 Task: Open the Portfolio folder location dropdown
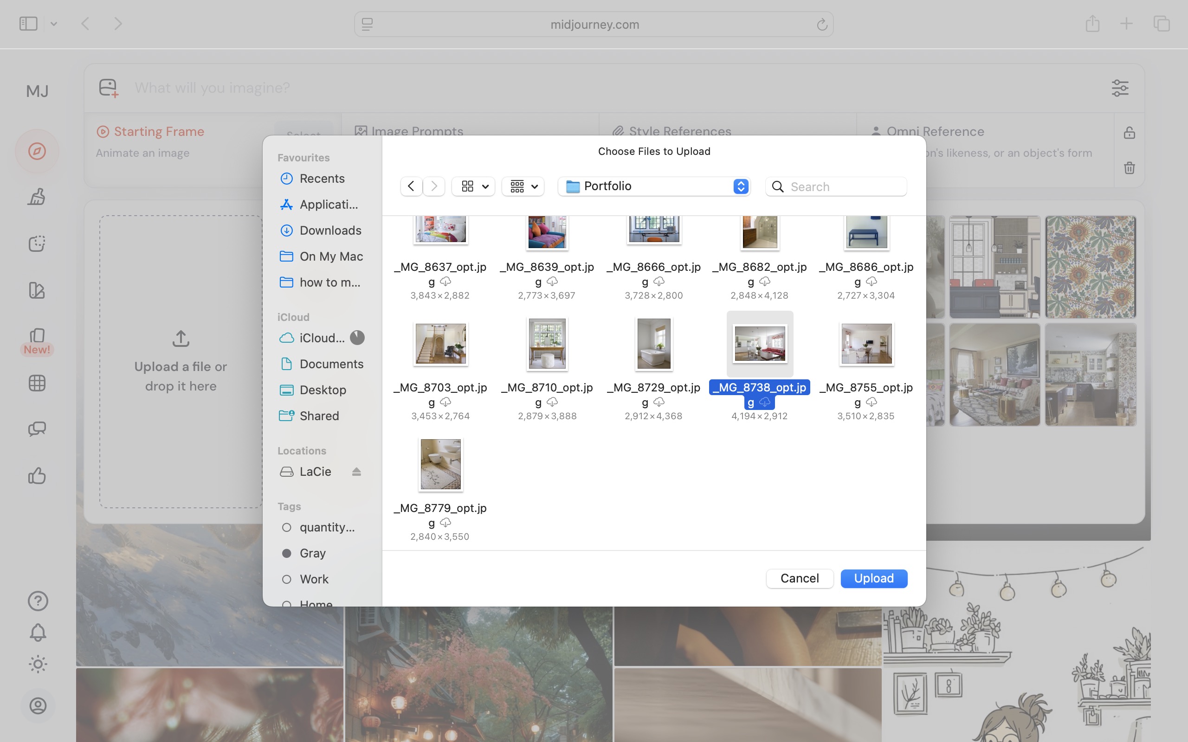click(x=653, y=186)
